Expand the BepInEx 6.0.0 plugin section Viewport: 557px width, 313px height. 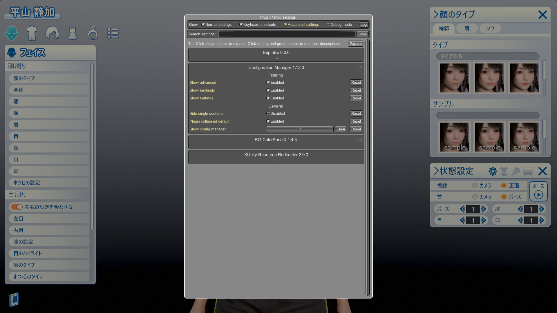[276, 54]
